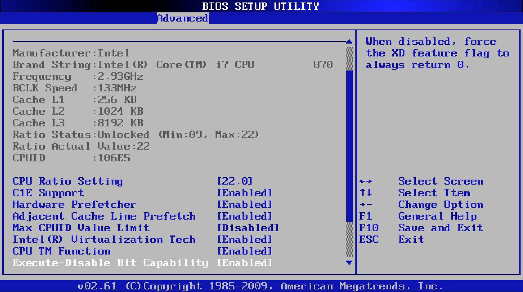This screenshot has width=523, height=292.
Task: Select Intel(R) Virtualization Tech setting
Action: tap(104, 240)
